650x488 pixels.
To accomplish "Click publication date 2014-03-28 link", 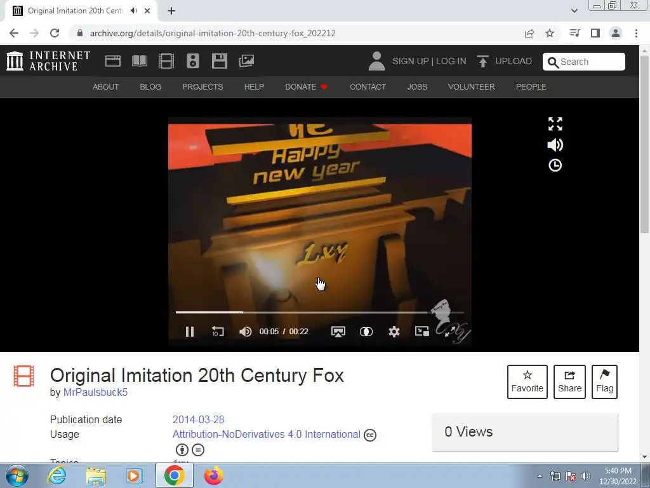I will (x=199, y=419).
